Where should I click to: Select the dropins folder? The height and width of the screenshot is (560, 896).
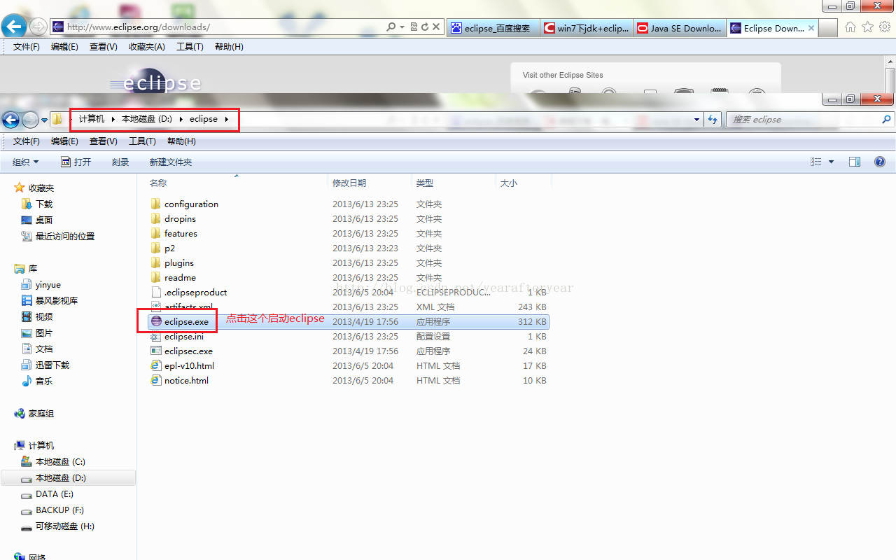pos(180,218)
